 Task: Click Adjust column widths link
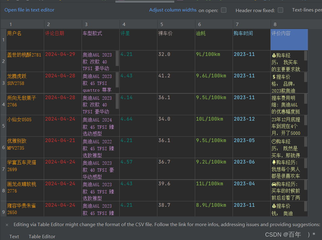173,10
